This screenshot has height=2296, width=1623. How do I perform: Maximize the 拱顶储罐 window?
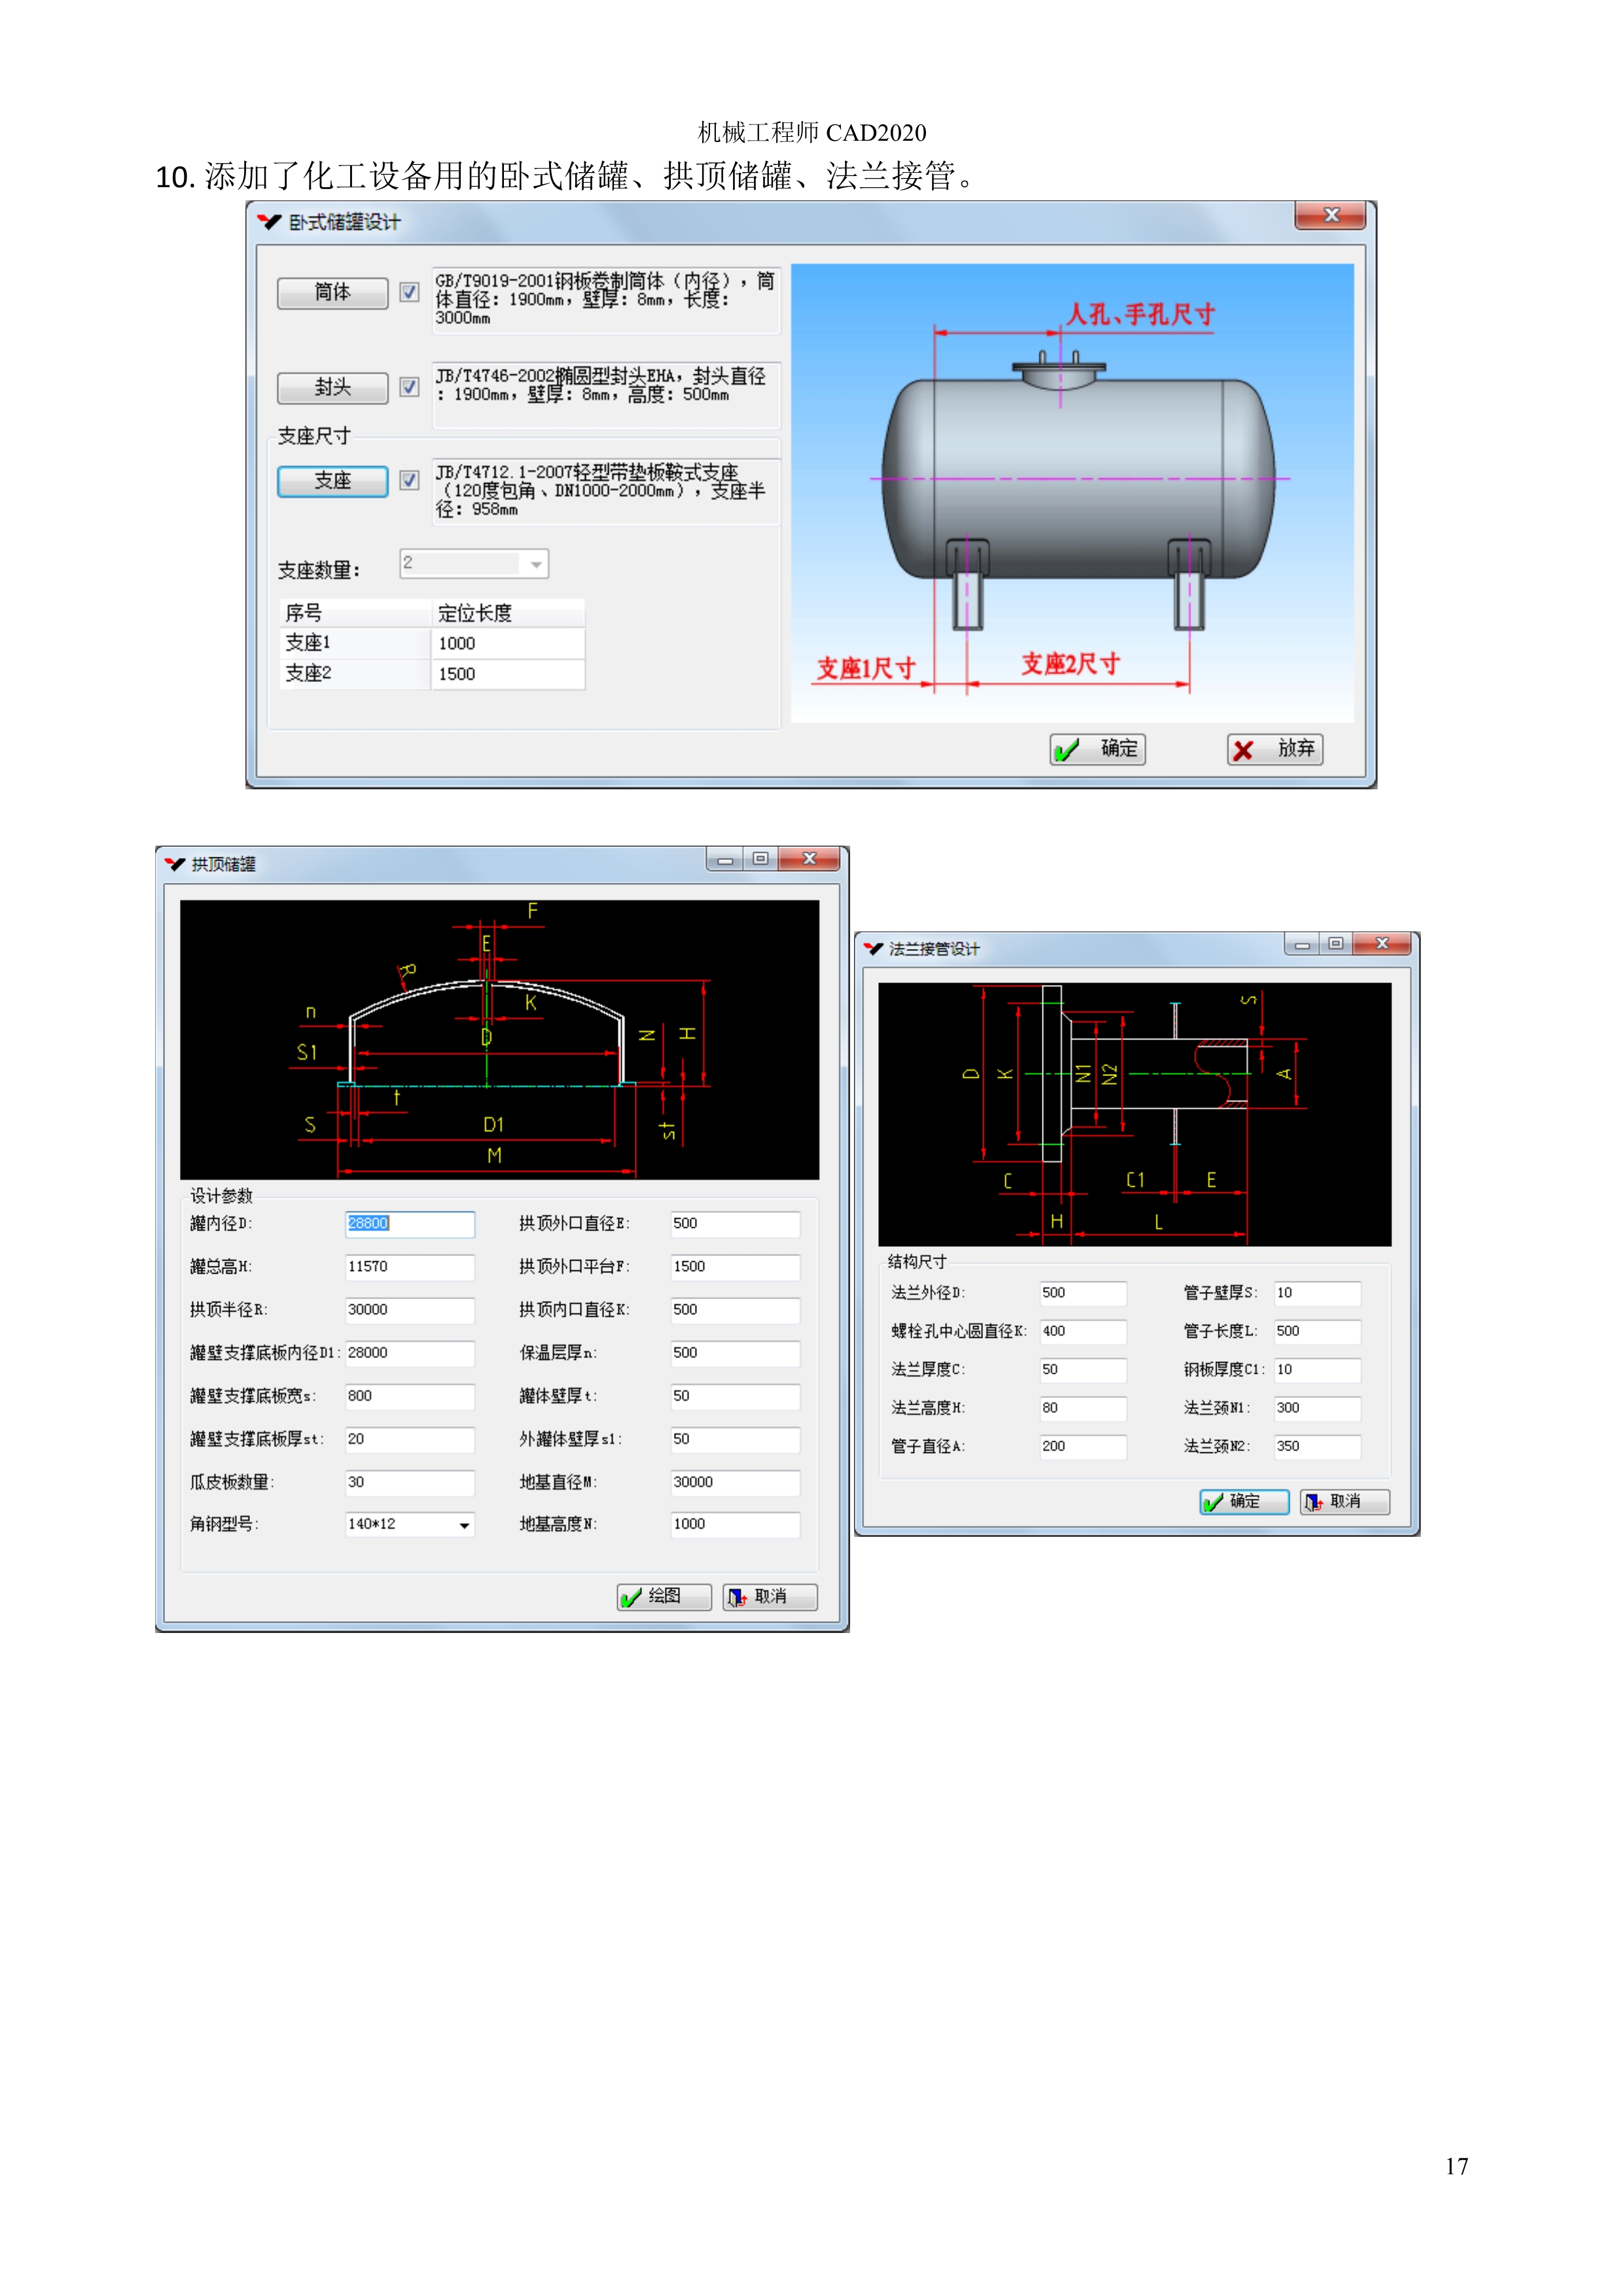(760, 859)
